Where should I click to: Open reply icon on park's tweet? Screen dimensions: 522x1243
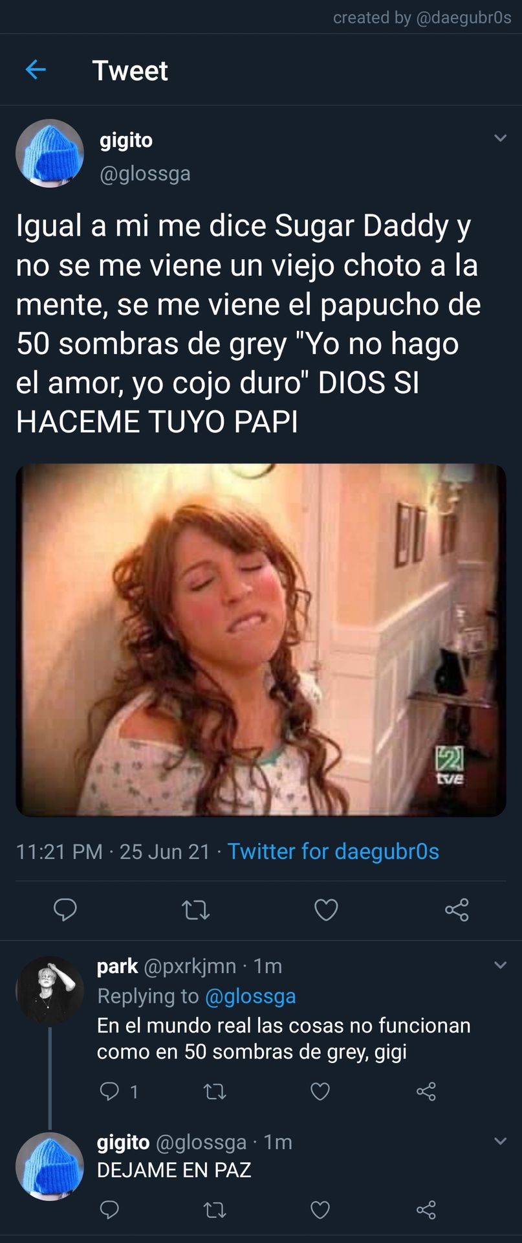109,1092
